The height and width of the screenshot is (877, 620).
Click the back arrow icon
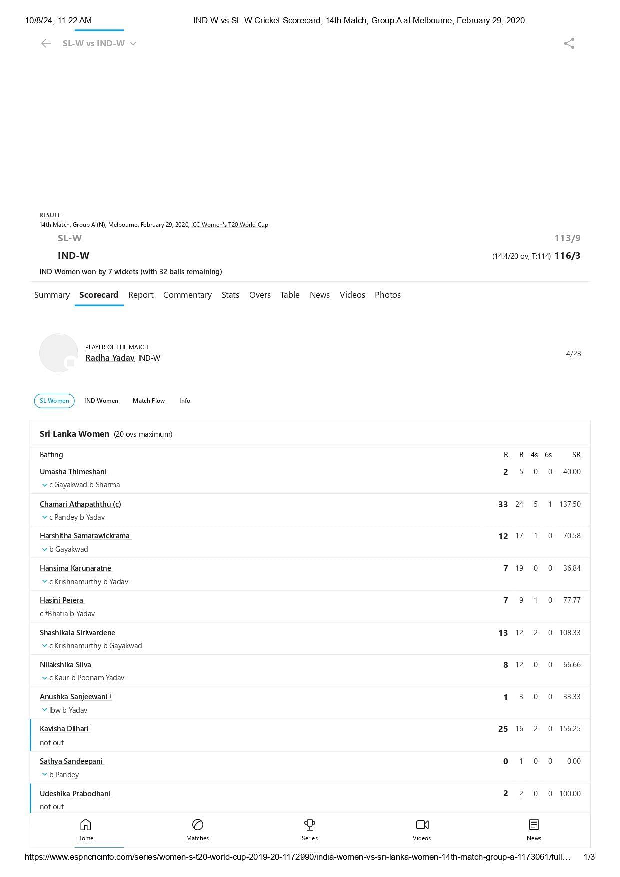coord(46,43)
